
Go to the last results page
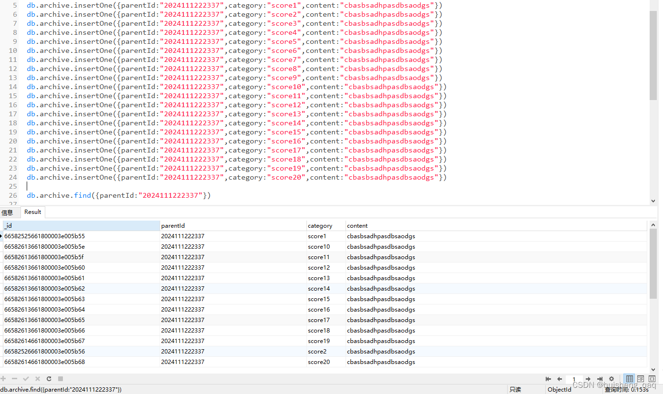pyautogui.click(x=600, y=379)
